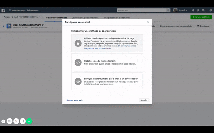Click the Pixel de Arnaud Hochart name
Image resolution: width=214 pixels, height=133 pixels.
[x=27, y=25]
